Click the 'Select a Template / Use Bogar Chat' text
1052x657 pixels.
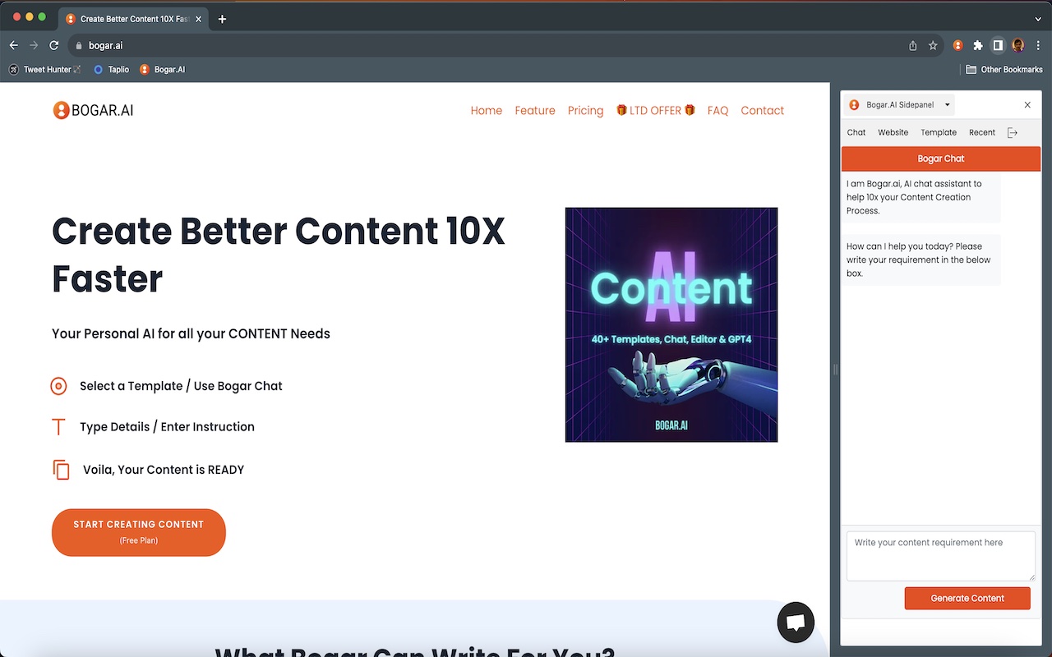tap(181, 386)
